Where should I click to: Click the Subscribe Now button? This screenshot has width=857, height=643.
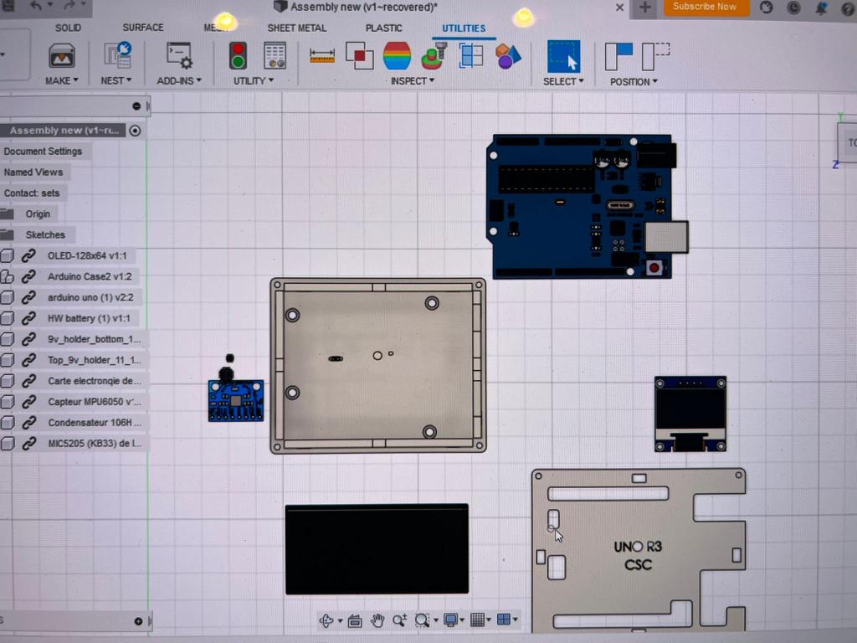tap(706, 7)
